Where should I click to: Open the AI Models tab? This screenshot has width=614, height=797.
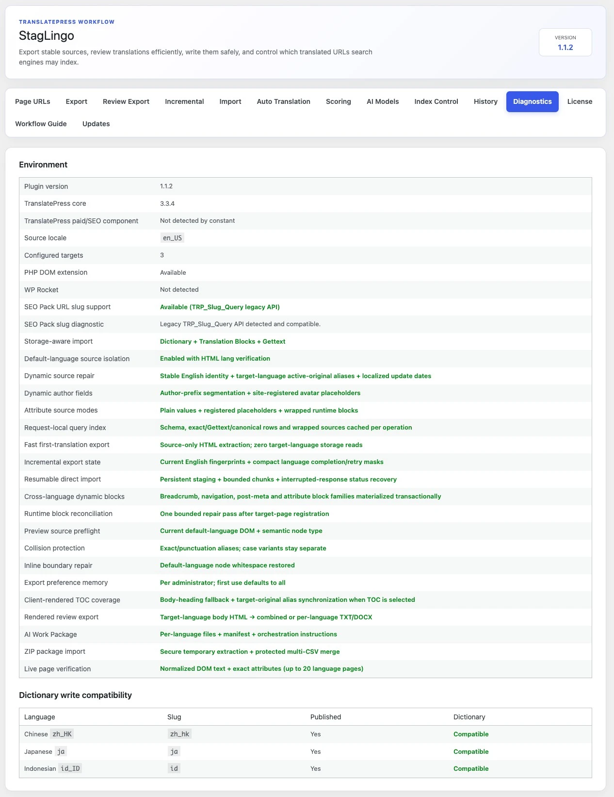coord(383,101)
